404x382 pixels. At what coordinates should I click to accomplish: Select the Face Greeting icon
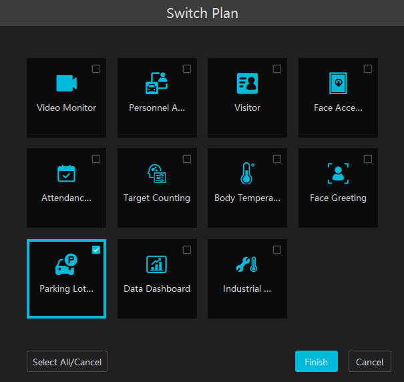338,174
